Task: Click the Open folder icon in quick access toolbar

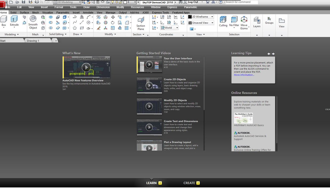Action: 17,2
